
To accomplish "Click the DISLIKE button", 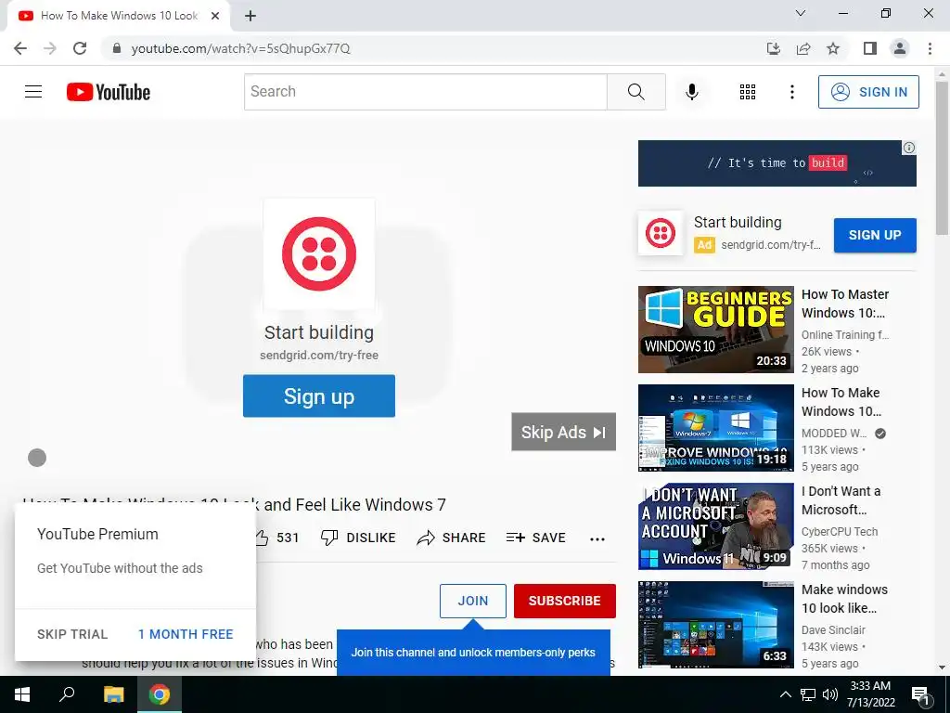I will [358, 538].
